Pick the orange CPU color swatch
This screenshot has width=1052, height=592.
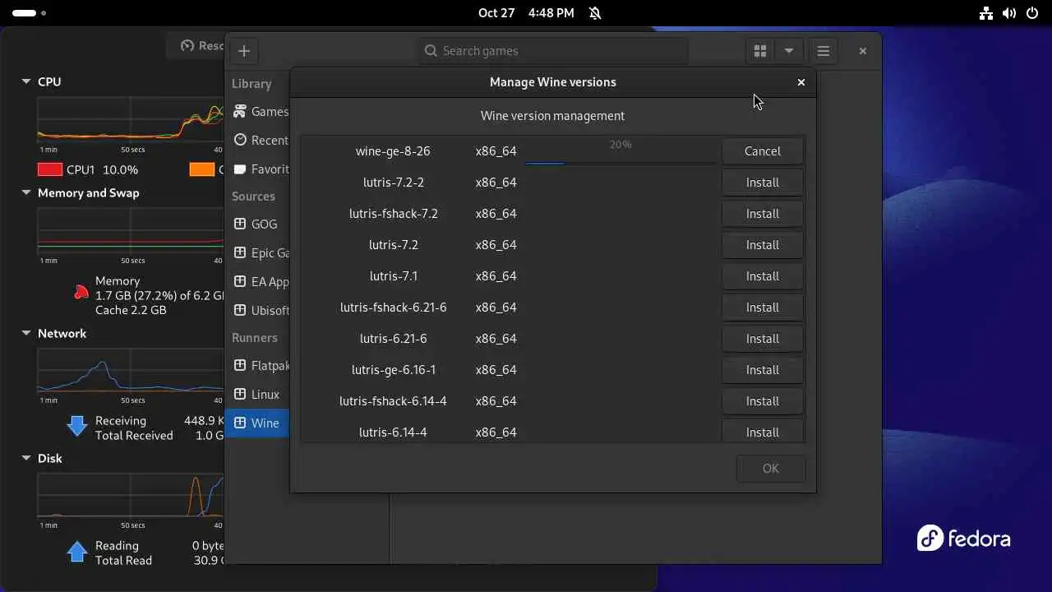point(202,169)
